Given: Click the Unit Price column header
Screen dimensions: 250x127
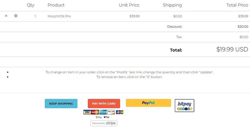Looking at the screenshot, I should point(129,5).
